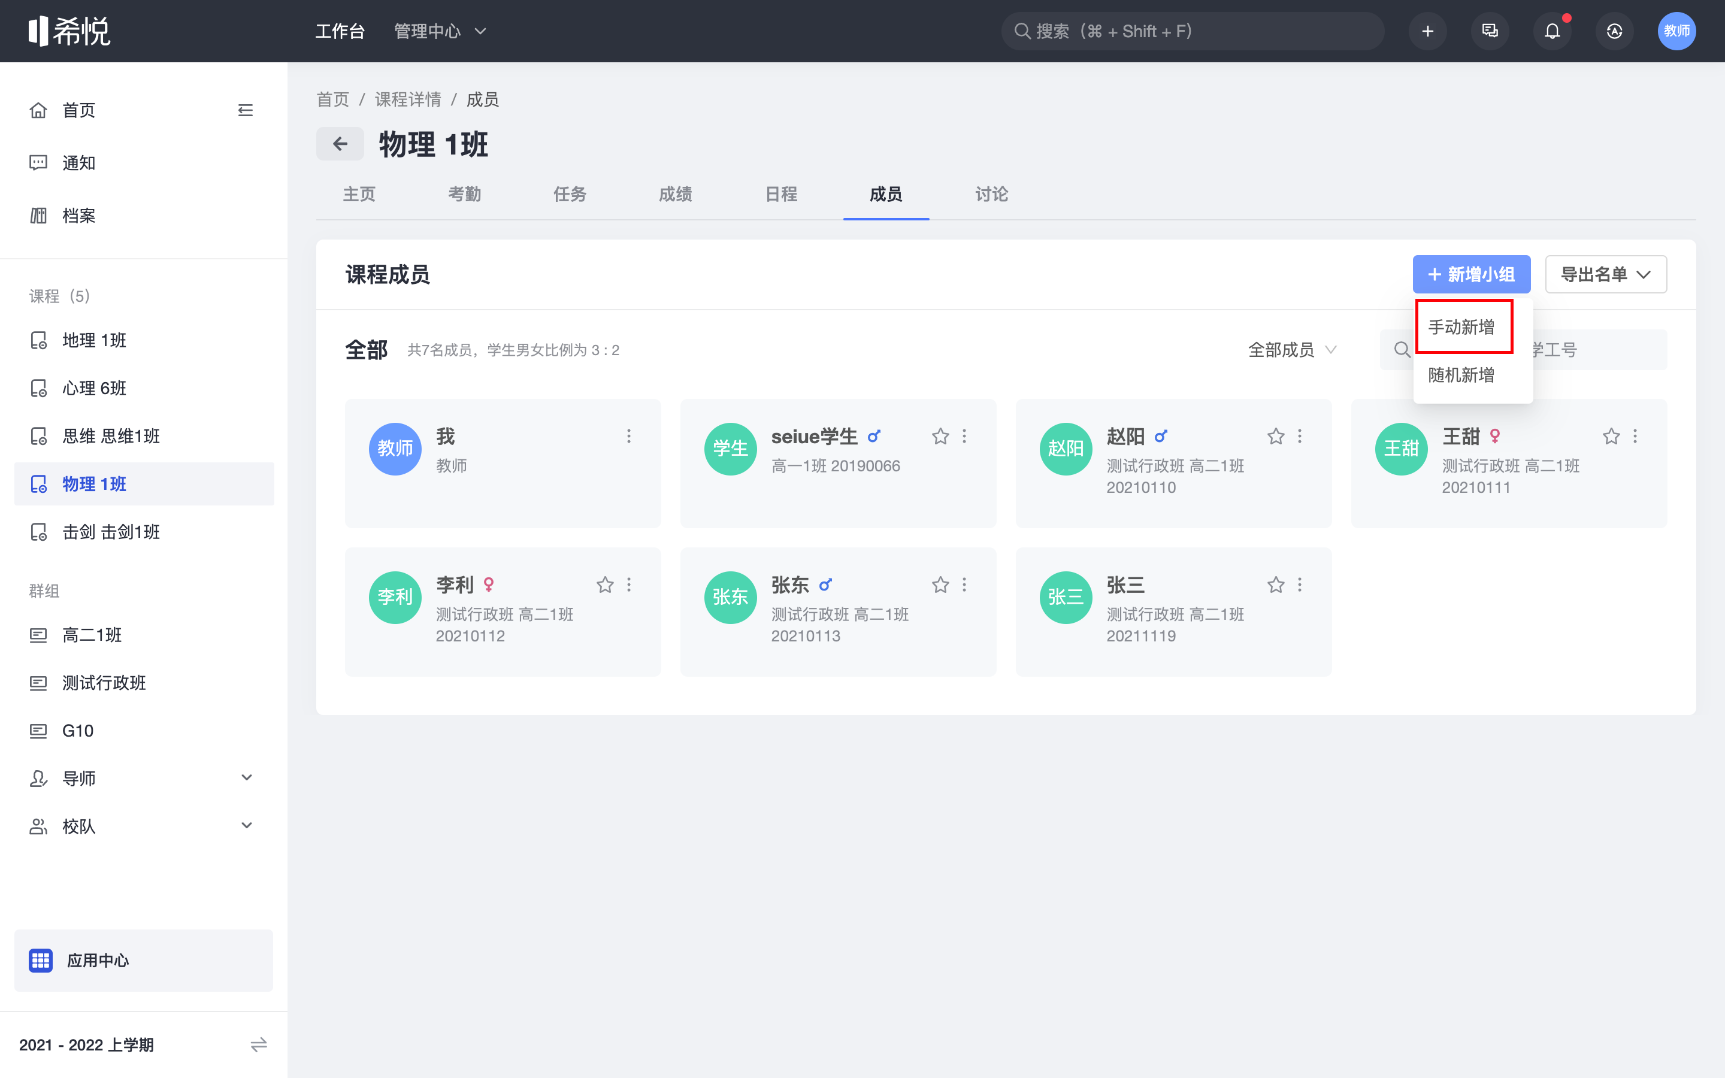
Task: Star the 张三 member card
Action: (1276, 585)
